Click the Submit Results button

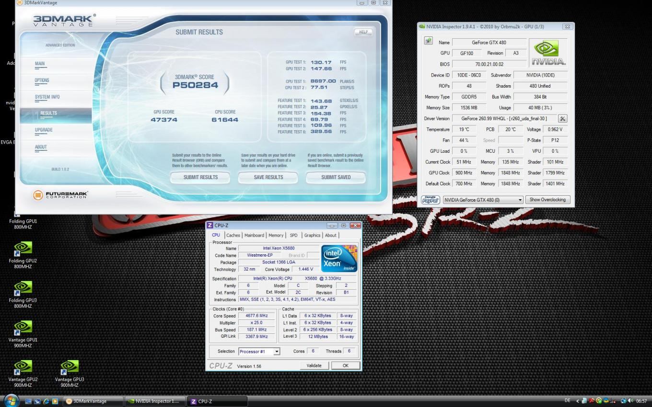(x=200, y=177)
